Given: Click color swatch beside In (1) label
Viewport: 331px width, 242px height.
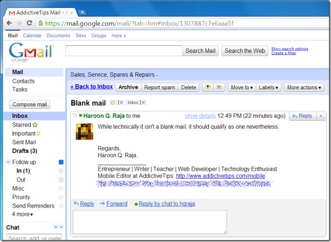Looking at the screenshot, I should [x=61, y=171].
